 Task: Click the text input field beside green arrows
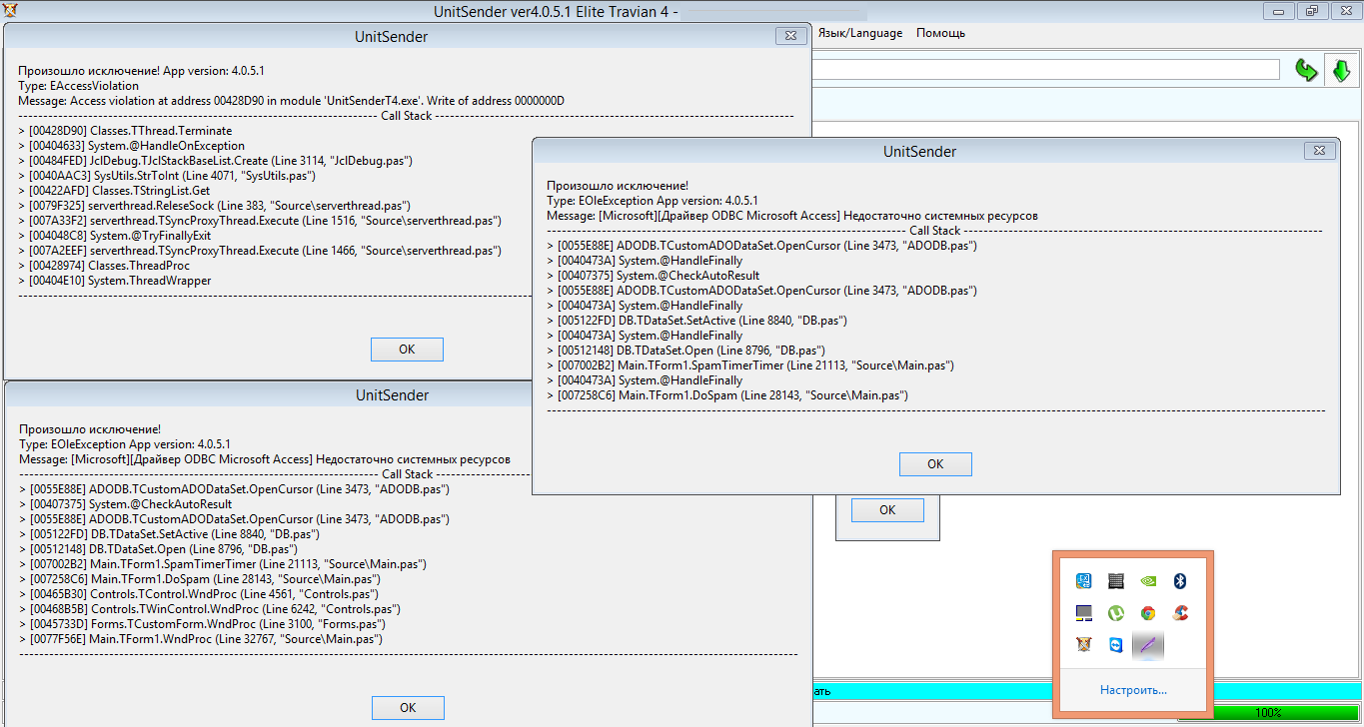click(1044, 70)
